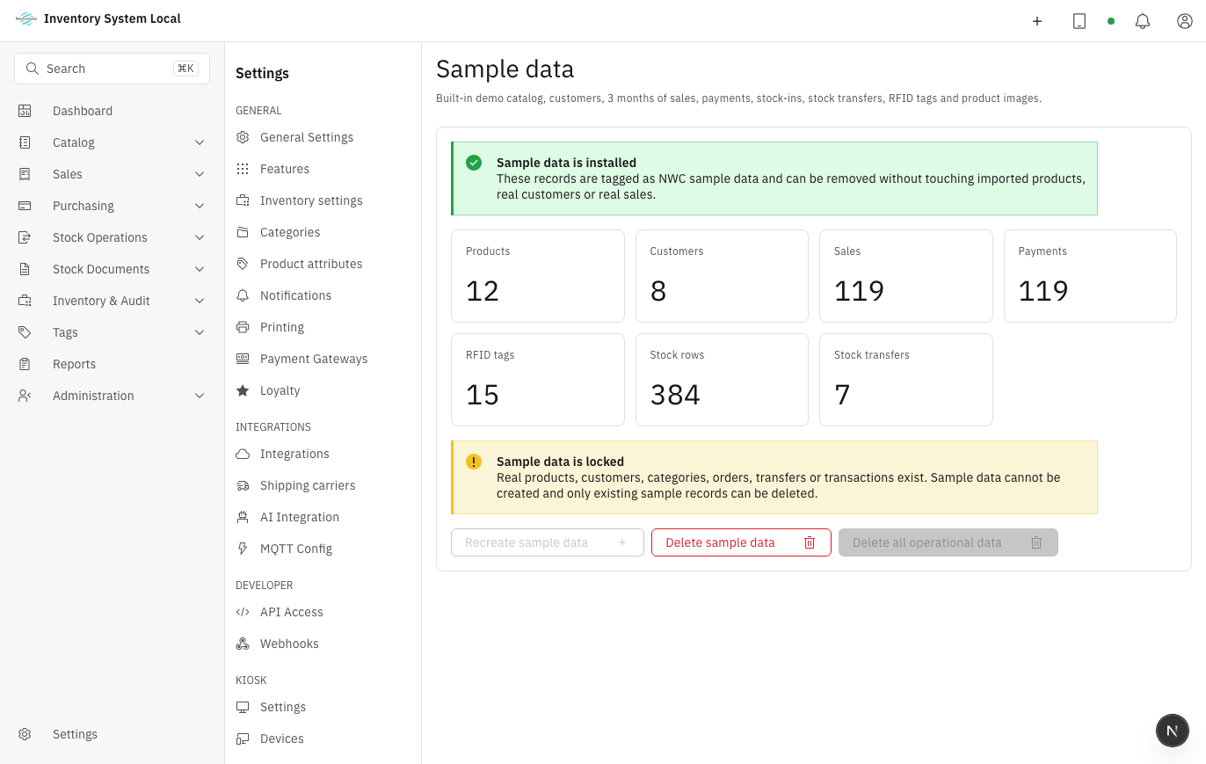The height and width of the screenshot is (764, 1206).
Task: Click the 'Sample data is installed' heading
Action: click(566, 163)
